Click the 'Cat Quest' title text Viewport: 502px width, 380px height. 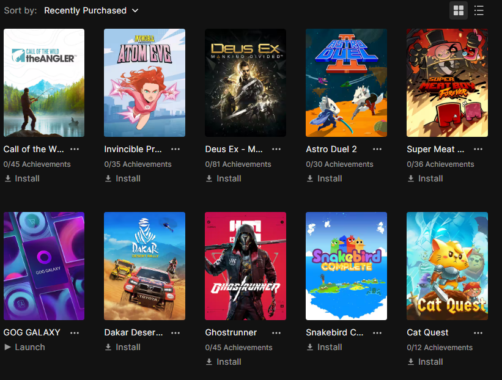pyautogui.click(x=427, y=332)
